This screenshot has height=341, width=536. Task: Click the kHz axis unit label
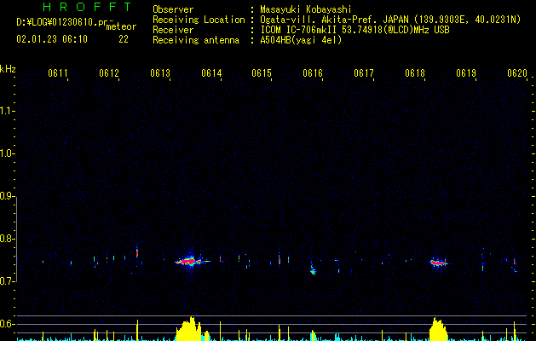8,69
